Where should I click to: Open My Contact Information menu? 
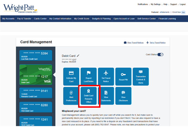[60, 18]
